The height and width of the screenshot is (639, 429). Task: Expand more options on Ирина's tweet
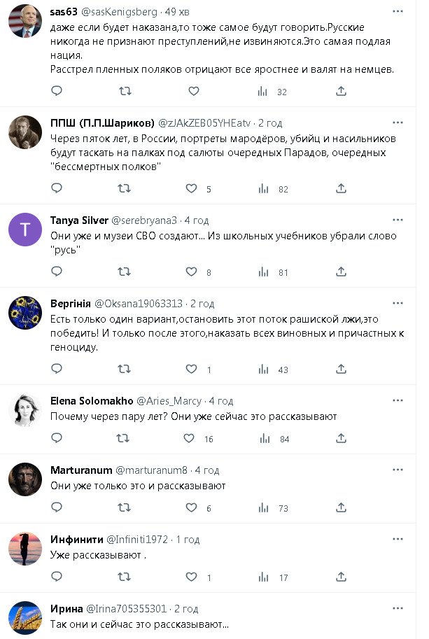click(x=398, y=608)
